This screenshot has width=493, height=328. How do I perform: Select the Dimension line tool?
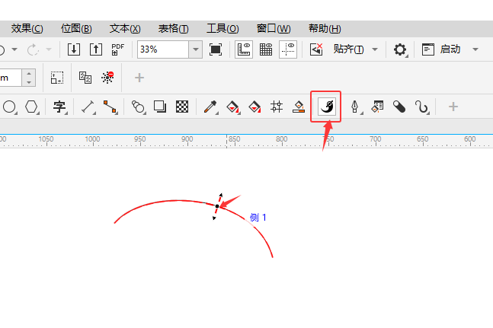pos(88,107)
